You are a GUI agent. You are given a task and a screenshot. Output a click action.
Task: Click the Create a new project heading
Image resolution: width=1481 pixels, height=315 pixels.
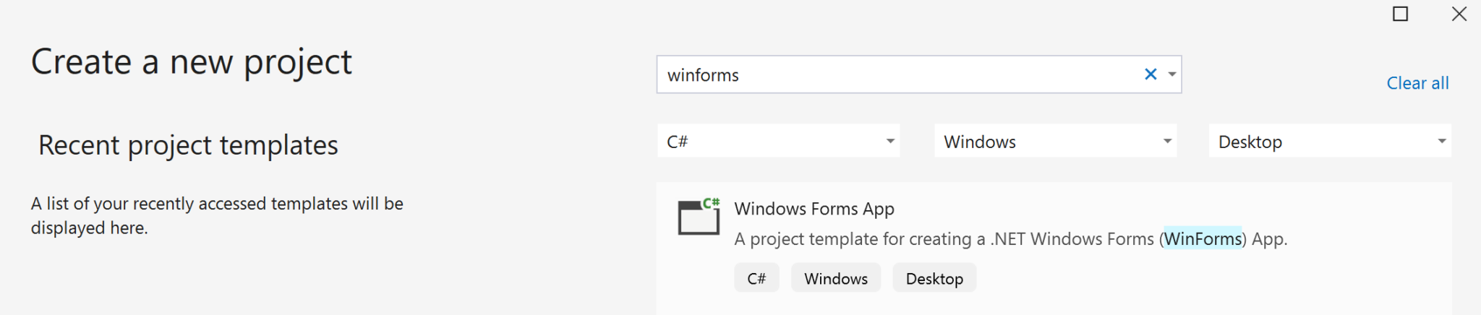click(192, 62)
